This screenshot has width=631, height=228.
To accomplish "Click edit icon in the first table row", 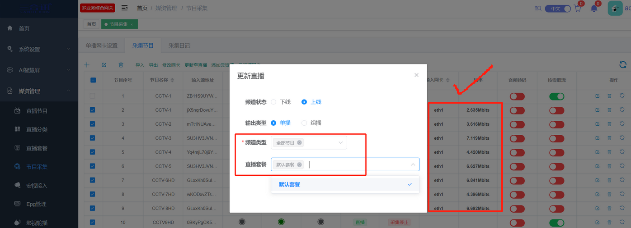I will point(598,96).
